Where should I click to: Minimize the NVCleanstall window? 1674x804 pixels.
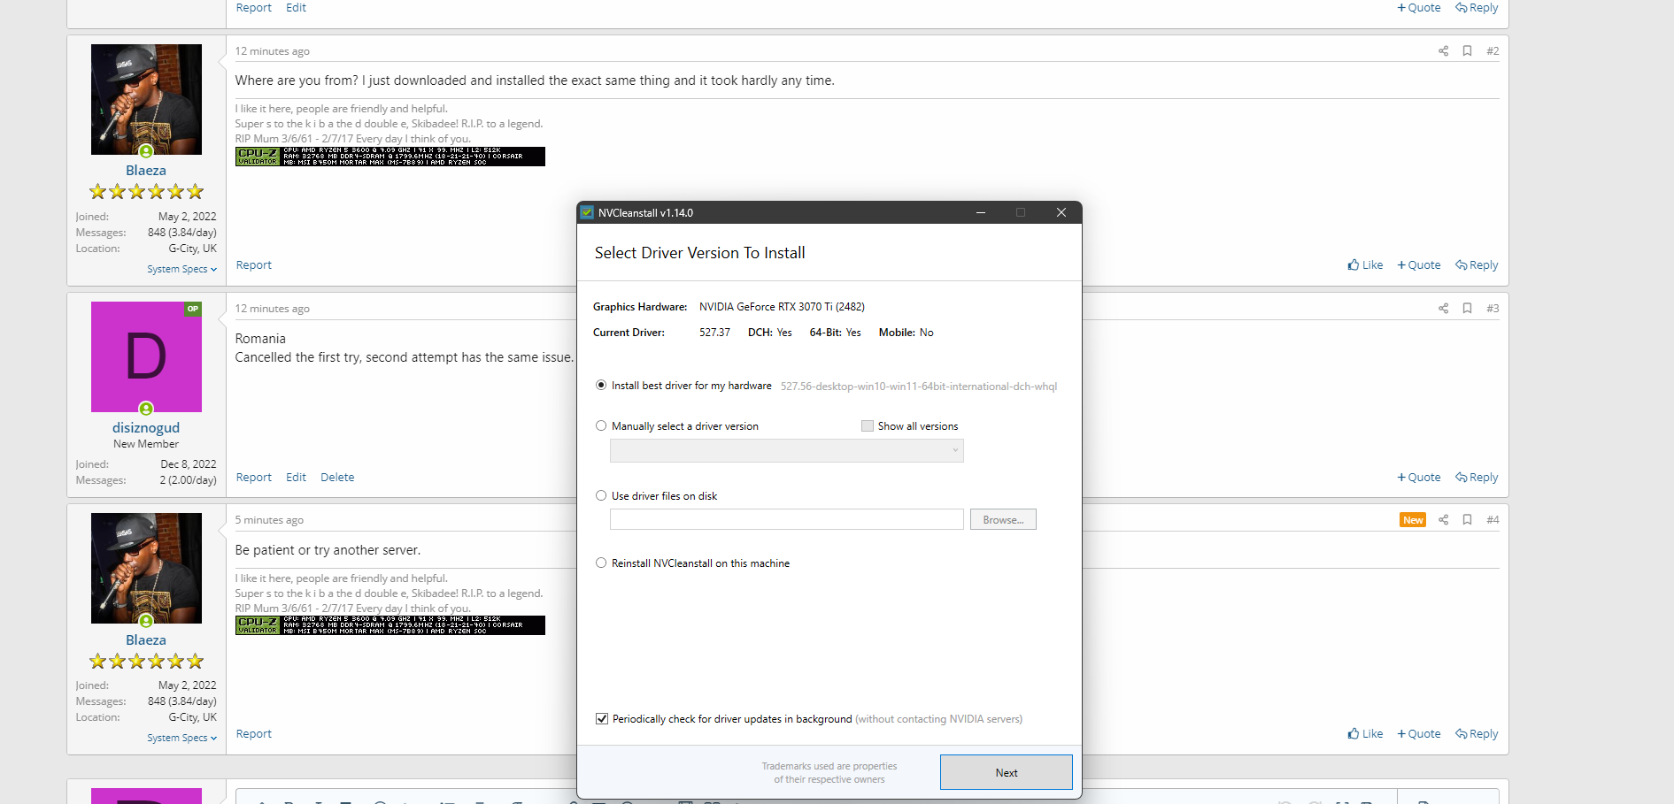pos(981,212)
